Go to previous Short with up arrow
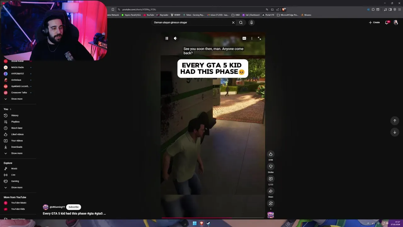 pyautogui.click(x=395, y=121)
